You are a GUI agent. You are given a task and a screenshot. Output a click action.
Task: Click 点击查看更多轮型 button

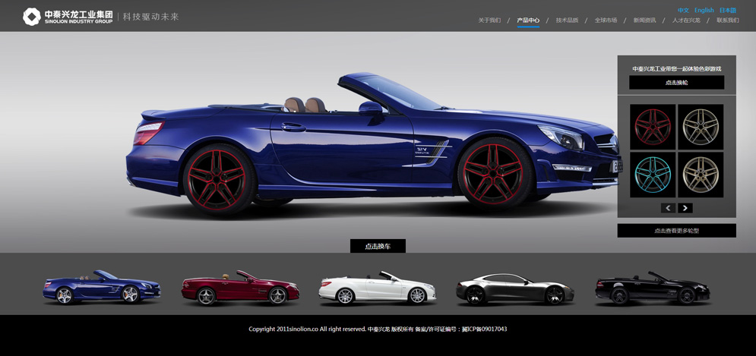click(676, 231)
